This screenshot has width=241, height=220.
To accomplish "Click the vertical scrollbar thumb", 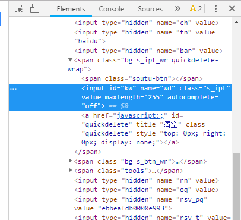I will 237,186.
